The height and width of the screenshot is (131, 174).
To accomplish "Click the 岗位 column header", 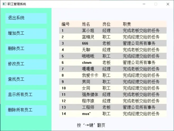I will (107, 24).
